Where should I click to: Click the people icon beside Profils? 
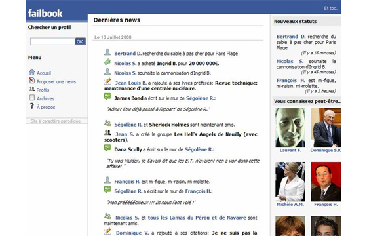(x=32, y=89)
